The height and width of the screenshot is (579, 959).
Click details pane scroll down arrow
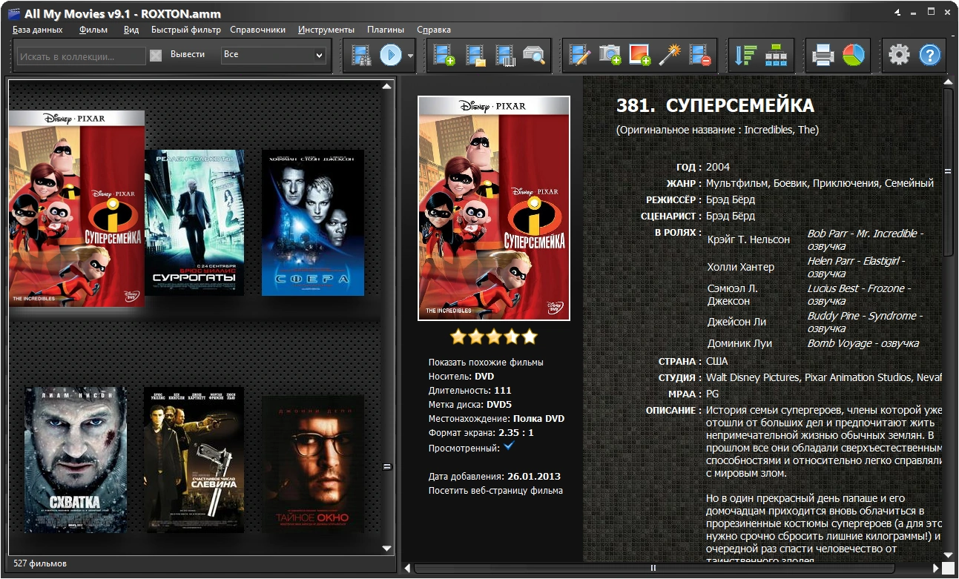948,554
